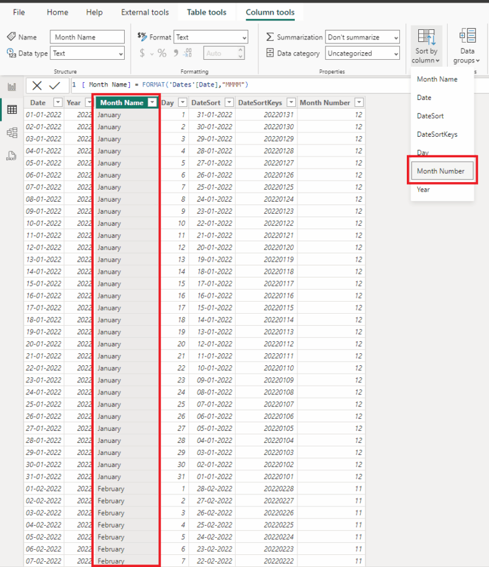Viewport: 489px width, 567px height.
Task: Apply percentage format icon
Action: [x=162, y=53]
